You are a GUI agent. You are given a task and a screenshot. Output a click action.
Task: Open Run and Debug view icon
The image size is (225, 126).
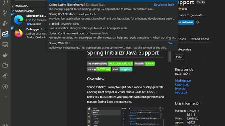click(x=5, y=23)
